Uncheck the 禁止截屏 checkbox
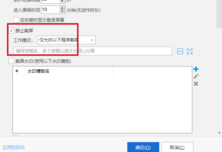The width and height of the screenshot is (222, 152). coord(11,30)
